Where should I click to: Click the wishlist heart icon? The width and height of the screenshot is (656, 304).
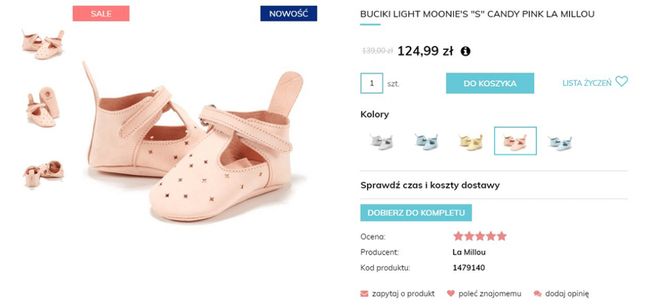pyautogui.click(x=621, y=82)
